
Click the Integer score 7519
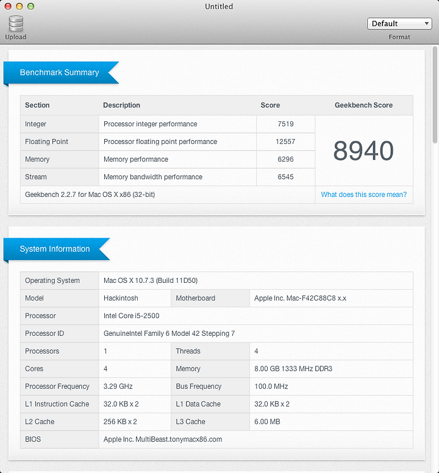(285, 124)
